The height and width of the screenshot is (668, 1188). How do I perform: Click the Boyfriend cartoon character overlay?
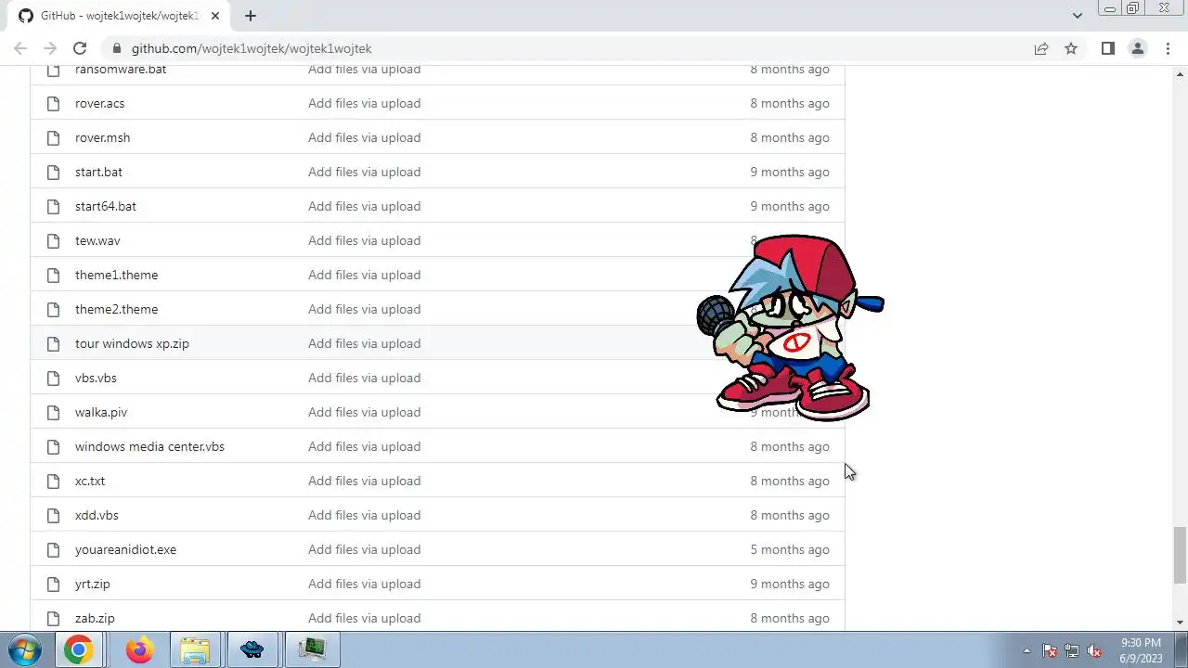coord(791,328)
